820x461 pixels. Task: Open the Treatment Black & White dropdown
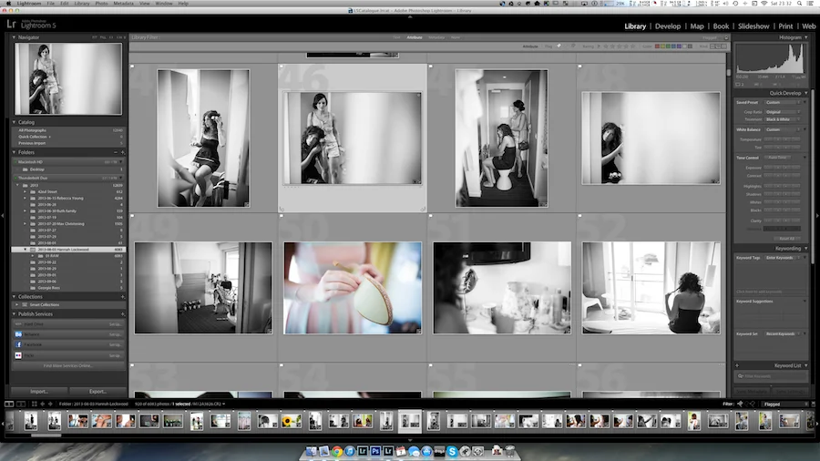click(783, 119)
